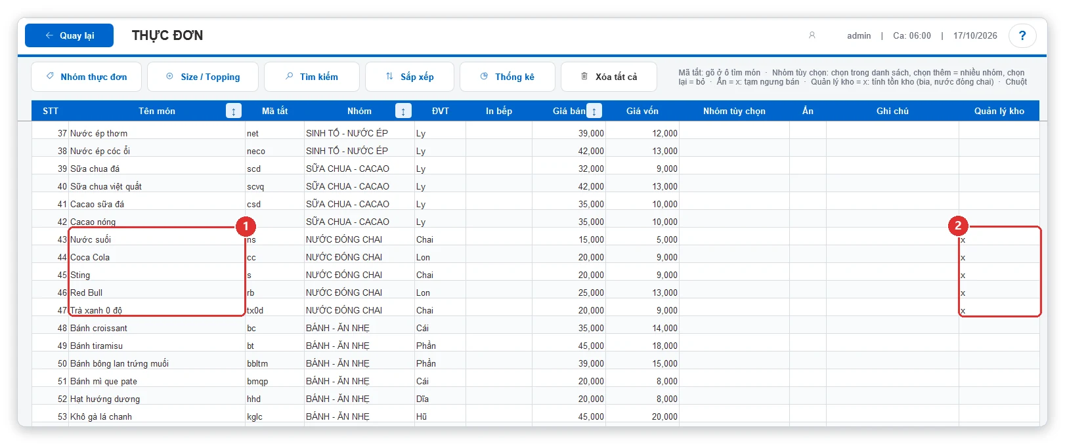The width and height of the screenshot is (1065, 444).
Task: Click the shortcut code cell 'tx0d'
Action: [x=274, y=310]
